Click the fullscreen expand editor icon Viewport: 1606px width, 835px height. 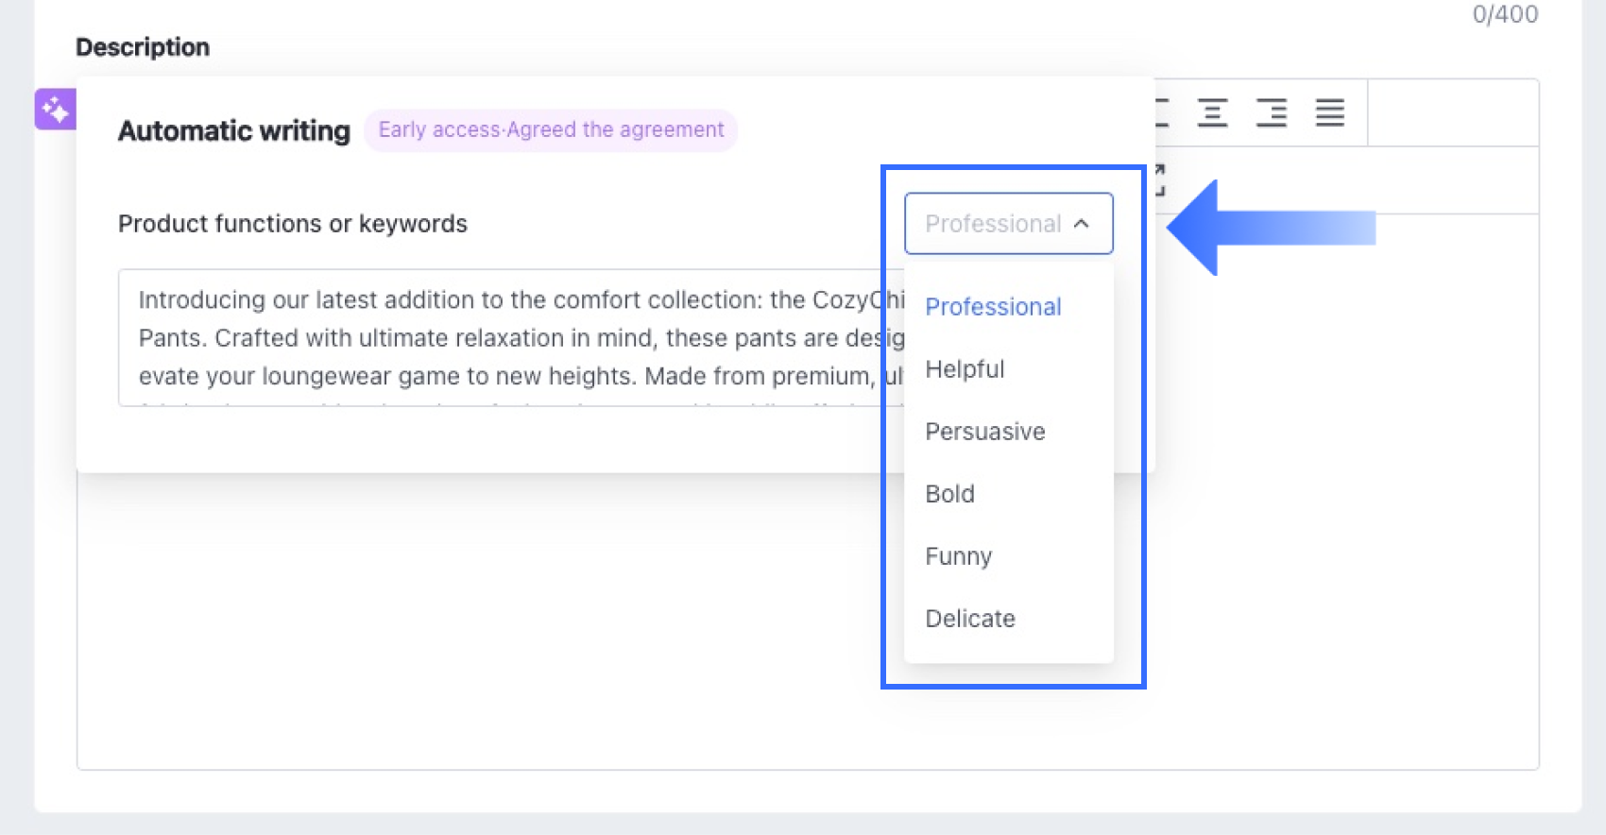point(1159,179)
